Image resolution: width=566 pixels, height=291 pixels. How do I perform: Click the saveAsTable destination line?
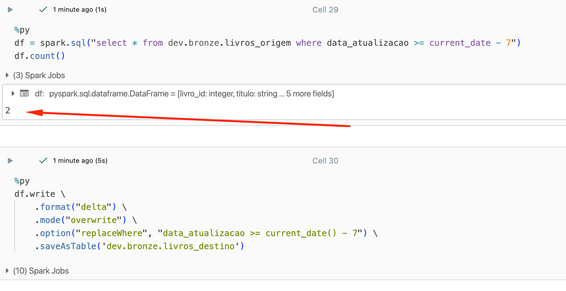click(140, 246)
